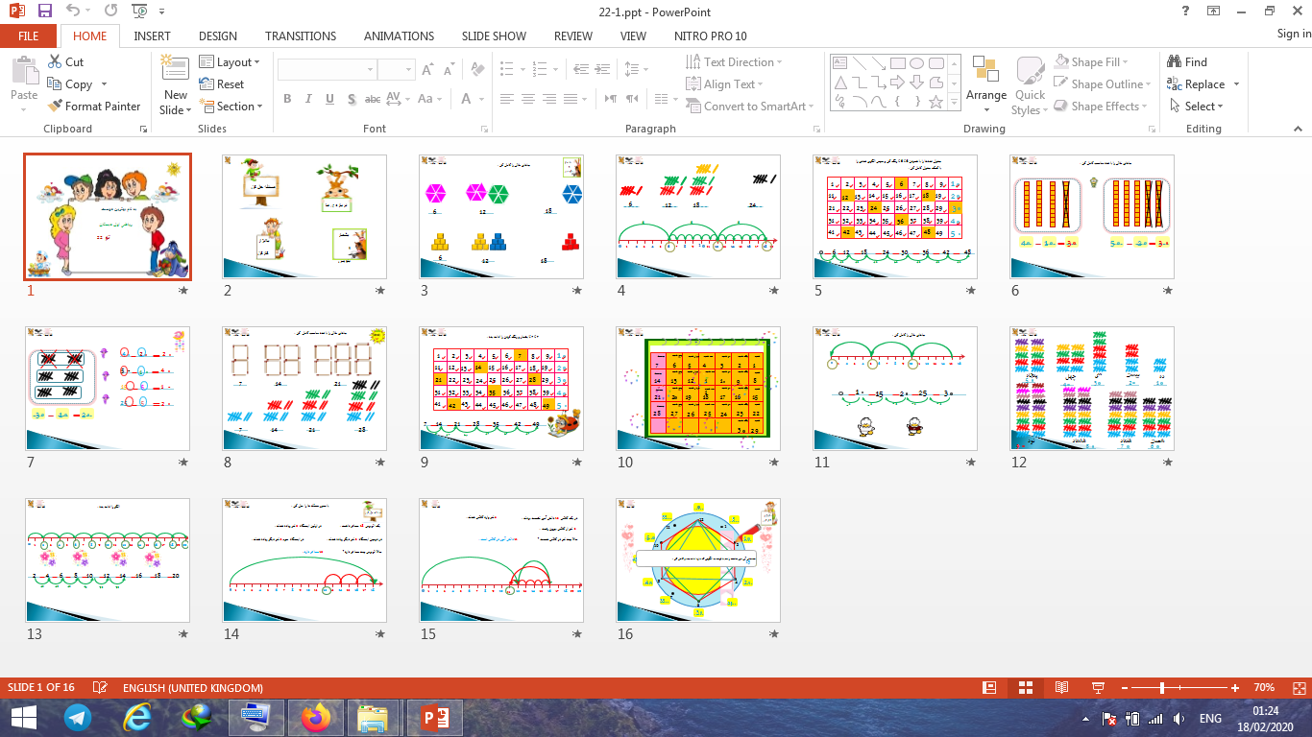This screenshot has width=1312, height=737.
Task: Open Telegram from the taskbar
Action: (78, 718)
